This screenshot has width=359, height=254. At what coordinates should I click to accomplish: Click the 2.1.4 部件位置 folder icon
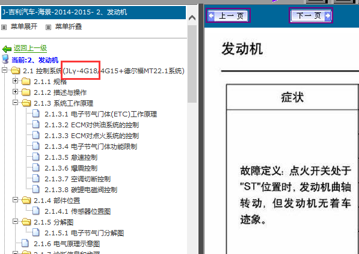26,201
